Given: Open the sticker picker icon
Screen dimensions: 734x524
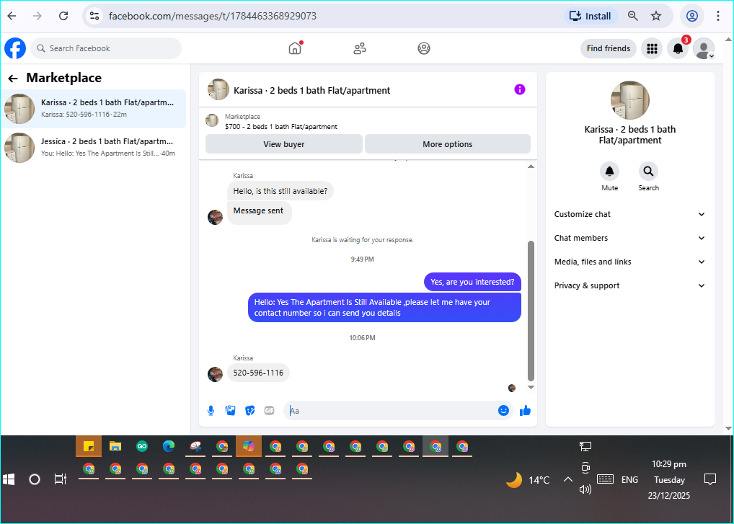Looking at the screenshot, I should (x=250, y=411).
